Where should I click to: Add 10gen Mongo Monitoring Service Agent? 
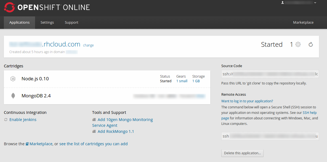(x=123, y=122)
